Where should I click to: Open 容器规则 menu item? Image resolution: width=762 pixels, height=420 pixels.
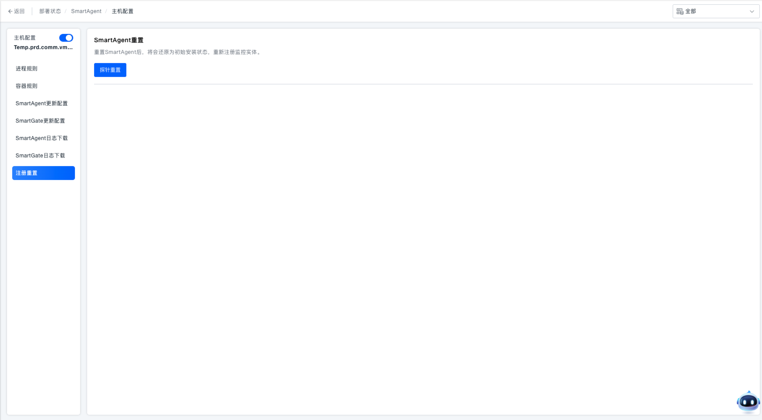(x=27, y=86)
